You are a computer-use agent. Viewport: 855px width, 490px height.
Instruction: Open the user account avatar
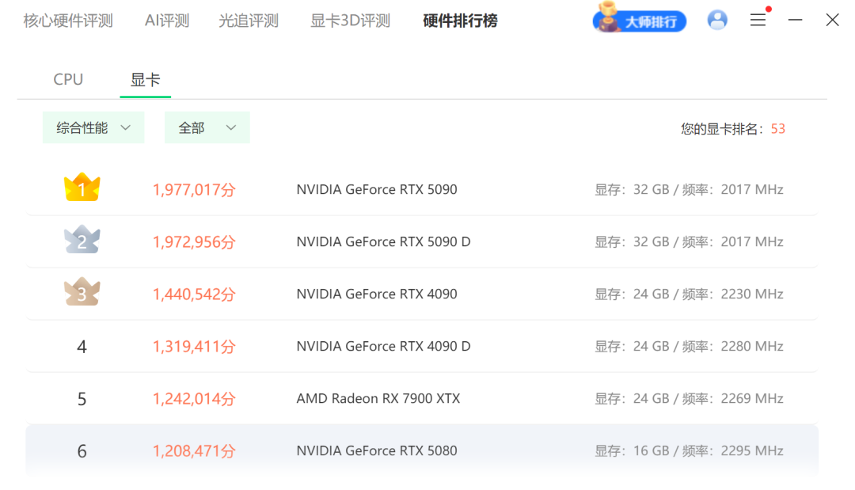click(717, 20)
